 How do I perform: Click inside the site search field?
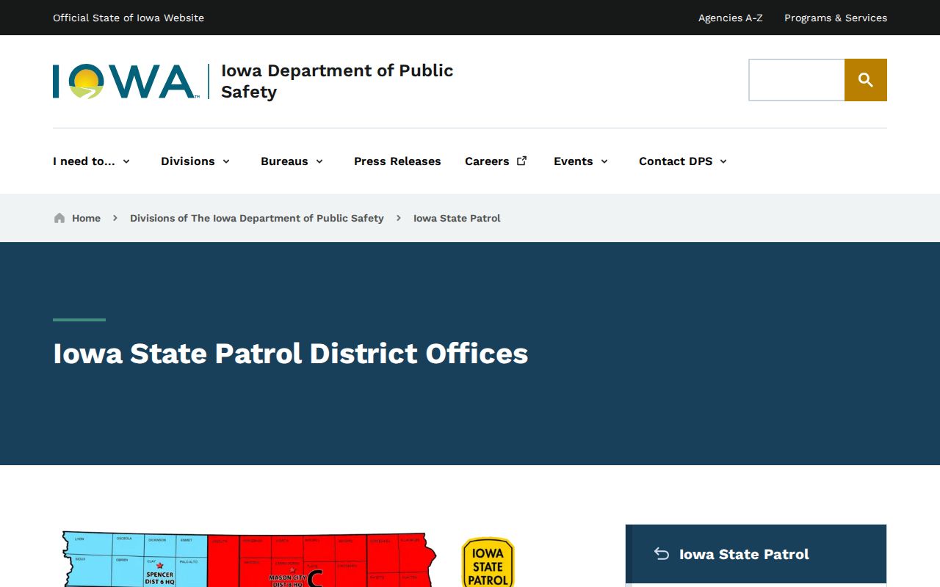(x=797, y=80)
